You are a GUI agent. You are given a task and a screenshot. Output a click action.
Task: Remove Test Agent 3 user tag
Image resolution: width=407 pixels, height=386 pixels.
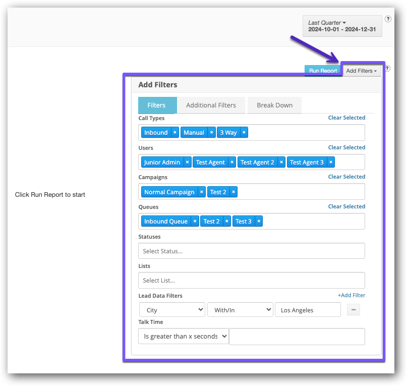pyautogui.click(x=331, y=162)
